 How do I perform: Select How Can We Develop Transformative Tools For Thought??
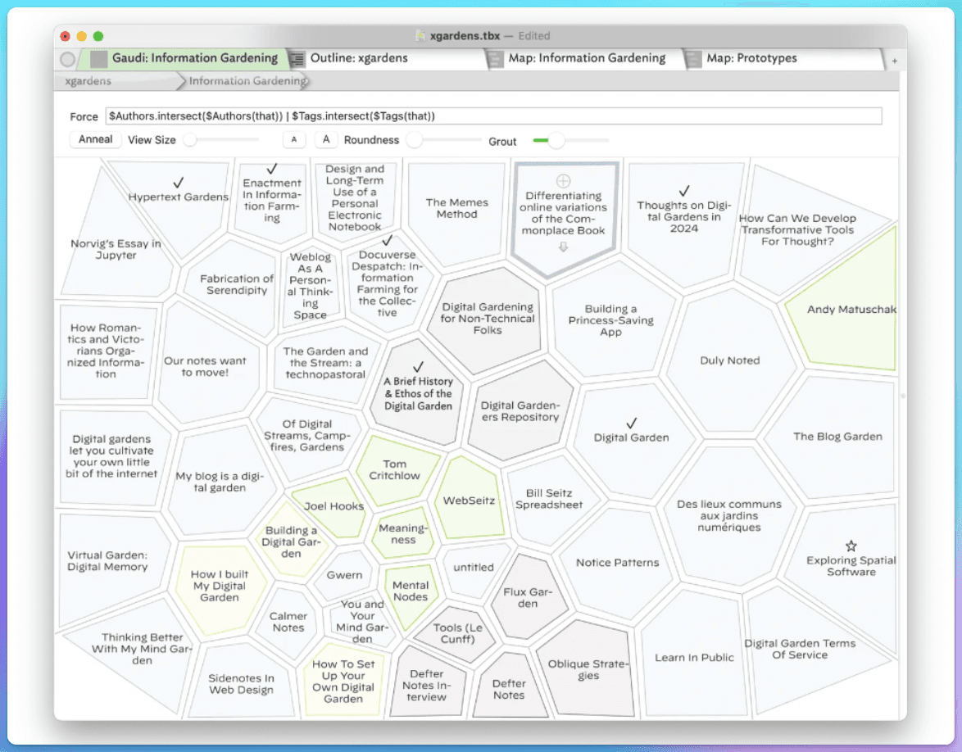tap(797, 229)
